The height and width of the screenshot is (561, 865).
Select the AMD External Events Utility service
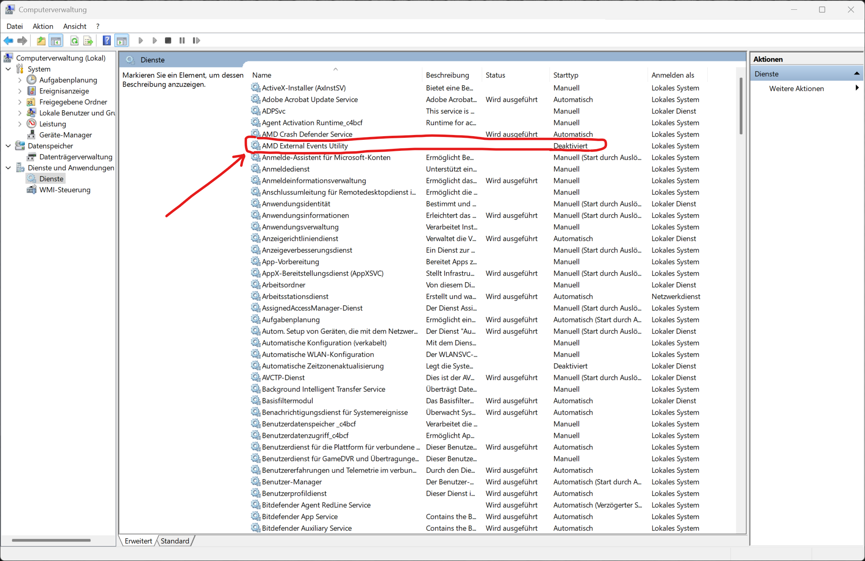pyautogui.click(x=305, y=146)
